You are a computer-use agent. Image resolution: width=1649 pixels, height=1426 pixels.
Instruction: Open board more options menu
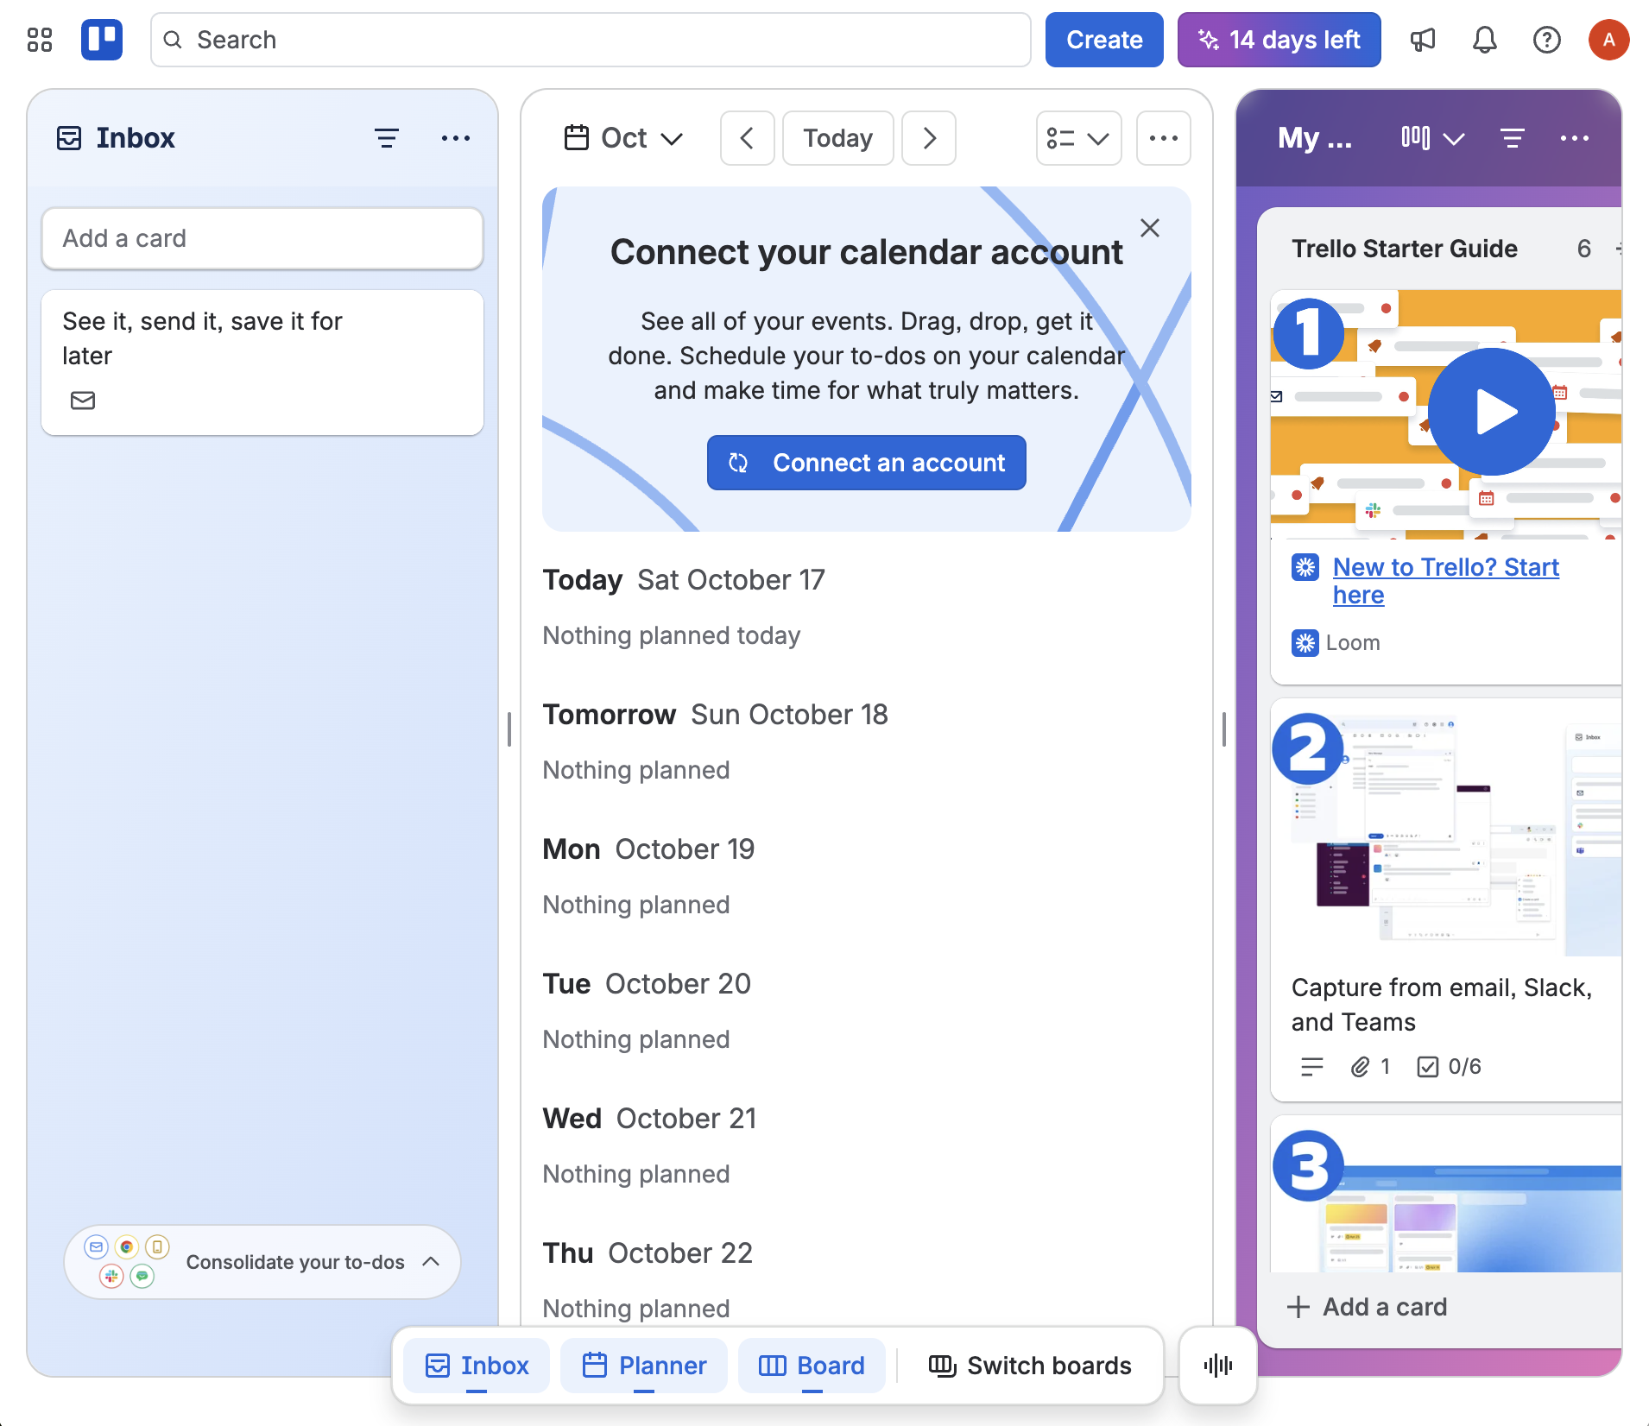point(1575,138)
